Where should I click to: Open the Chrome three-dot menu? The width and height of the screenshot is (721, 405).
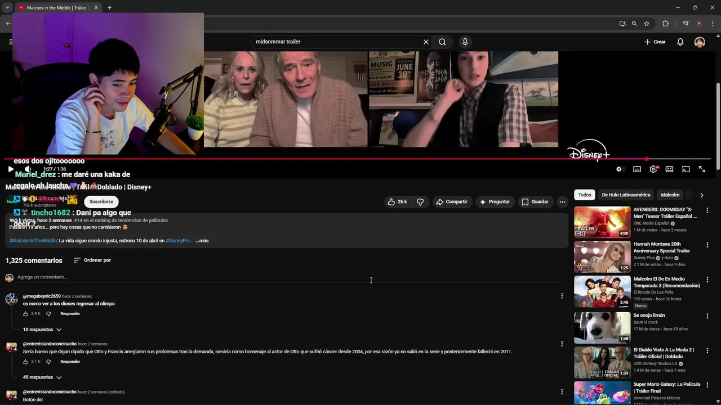(712, 24)
